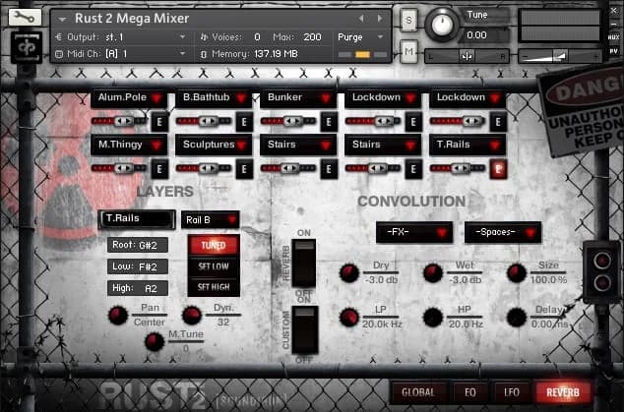Open the -Spaces- dropdown
Screen dimensions: 624x412
click(x=502, y=232)
